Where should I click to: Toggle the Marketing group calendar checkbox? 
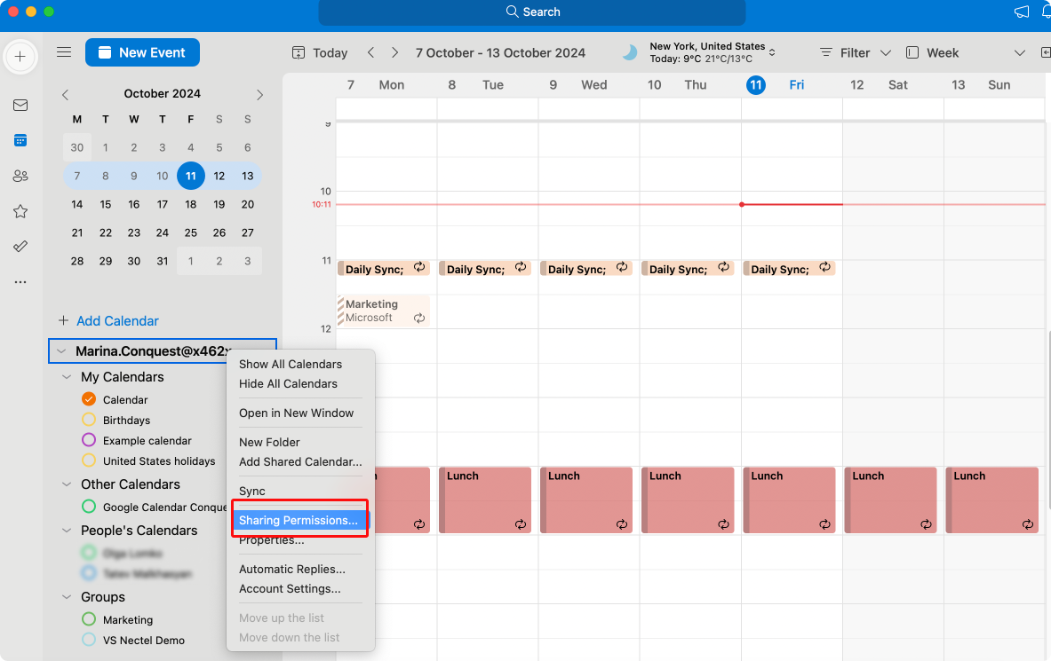[89, 618]
